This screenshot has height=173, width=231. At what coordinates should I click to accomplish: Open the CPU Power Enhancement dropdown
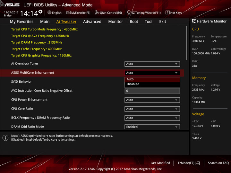[152, 100]
